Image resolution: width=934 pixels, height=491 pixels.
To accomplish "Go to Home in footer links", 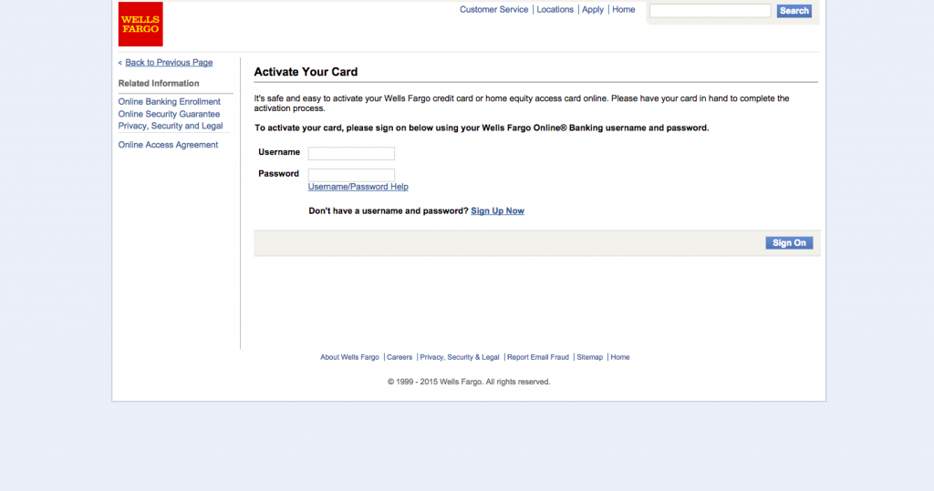I will coord(620,357).
